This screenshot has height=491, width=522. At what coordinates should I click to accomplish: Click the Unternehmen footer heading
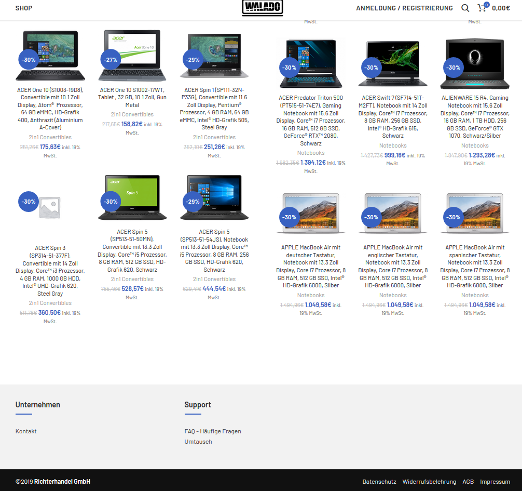(38, 405)
